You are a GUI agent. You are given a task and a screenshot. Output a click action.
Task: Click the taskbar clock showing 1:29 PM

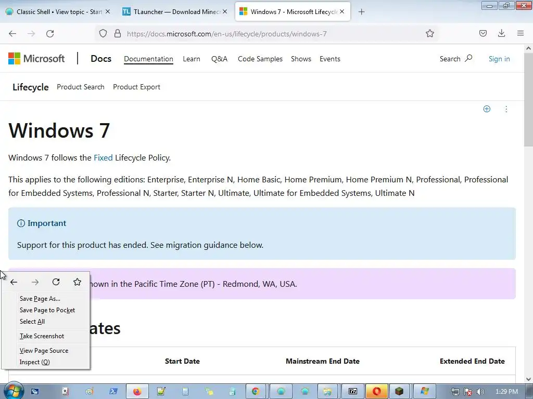pos(506,392)
